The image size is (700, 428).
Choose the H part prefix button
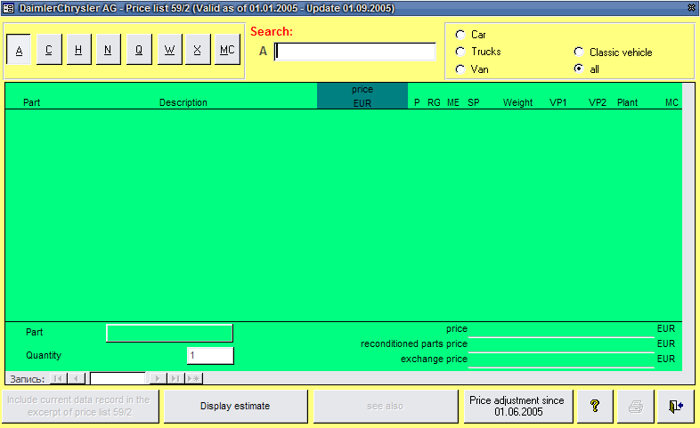tap(78, 50)
